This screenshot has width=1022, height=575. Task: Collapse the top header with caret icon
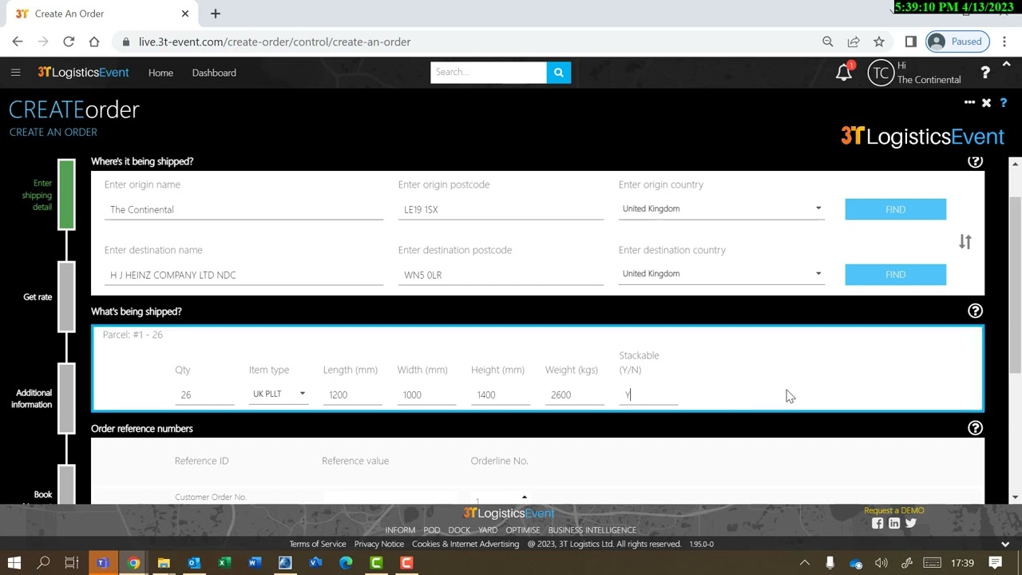1006,64
